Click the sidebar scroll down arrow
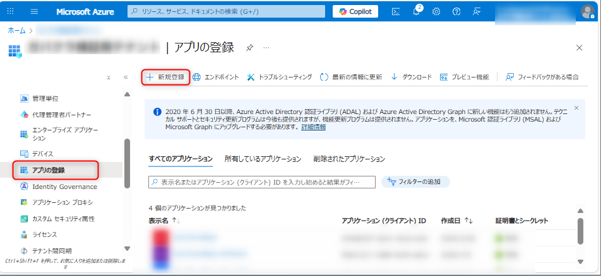Image resolution: width=601 pixels, height=276 pixels. tap(128, 248)
